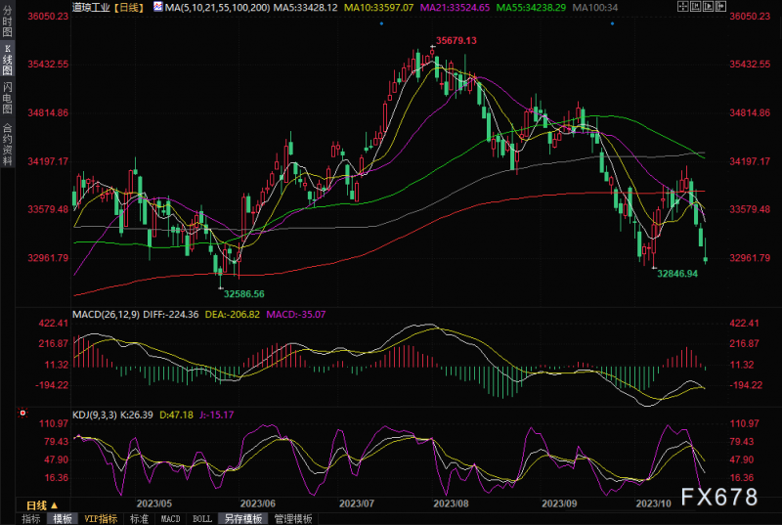Open MA(5,10,21,55,100,200) parameter settings
782x525 pixels.
pos(217,8)
